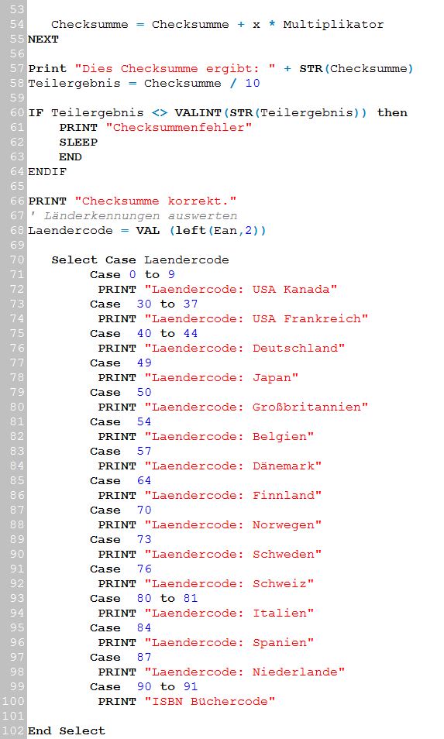This screenshot has width=444, height=739.
Task: Click the "Laendercode: Schweiz" string
Action: coord(229,583)
